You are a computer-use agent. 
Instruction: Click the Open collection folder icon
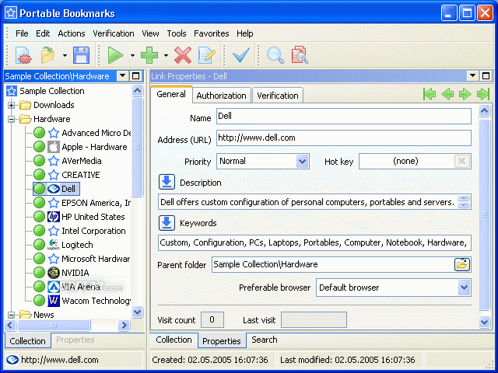click(48, 55)
